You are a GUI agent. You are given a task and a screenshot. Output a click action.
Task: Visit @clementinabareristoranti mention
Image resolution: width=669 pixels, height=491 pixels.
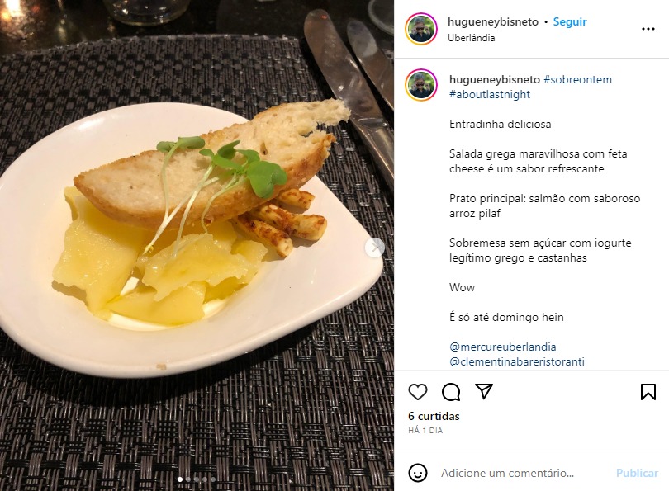pos(517,362)
